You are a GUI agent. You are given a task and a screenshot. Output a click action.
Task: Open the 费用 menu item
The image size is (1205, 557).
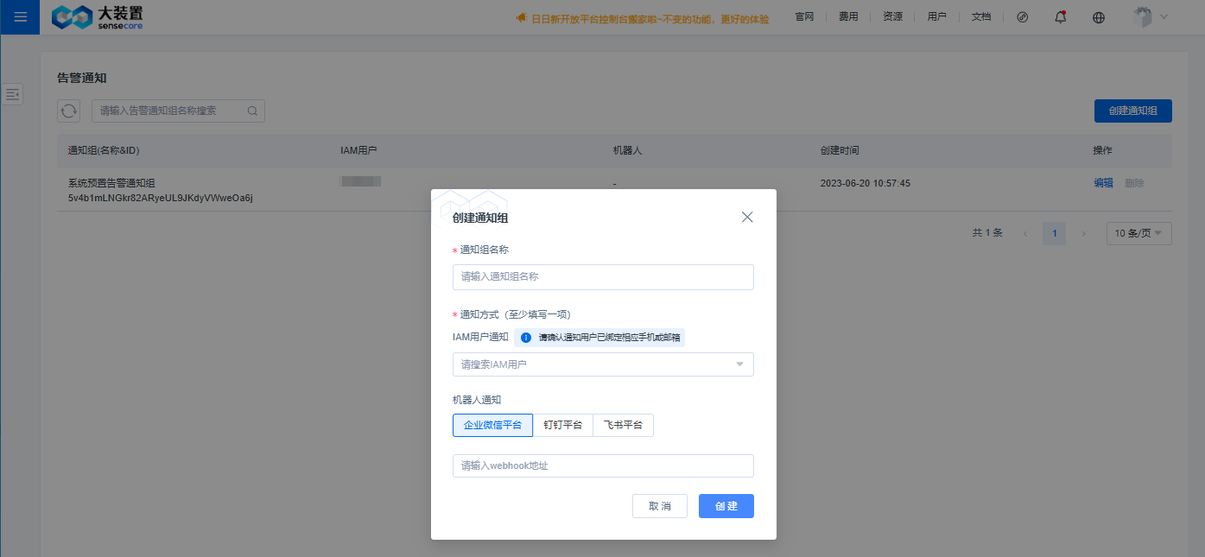coord(848,16)
